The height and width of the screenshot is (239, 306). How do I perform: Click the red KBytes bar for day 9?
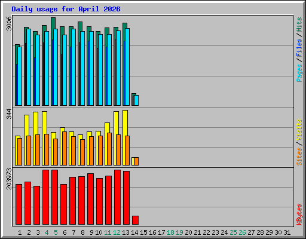(90, 199)
